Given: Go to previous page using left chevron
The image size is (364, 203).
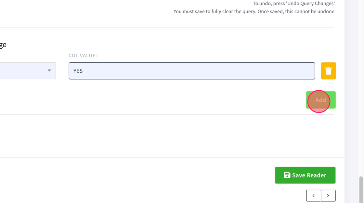Looking at the screenshot, I should click(314, 196).
